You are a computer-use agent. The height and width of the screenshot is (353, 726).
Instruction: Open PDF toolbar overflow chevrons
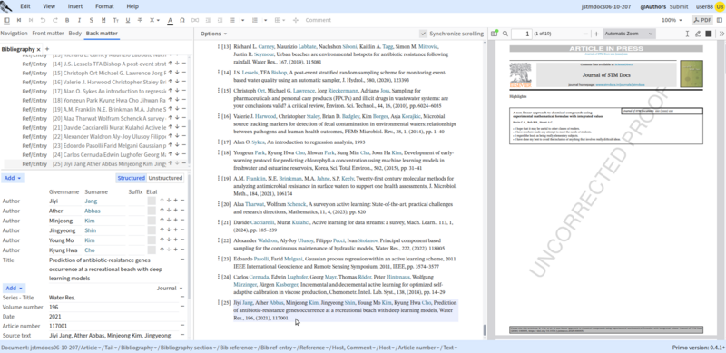click(721, 34)
